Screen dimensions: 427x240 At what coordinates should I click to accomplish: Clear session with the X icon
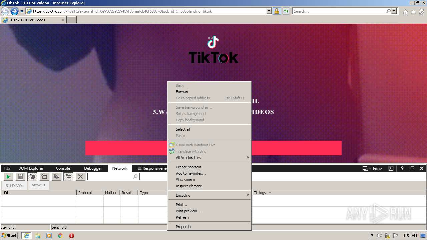pyautogui.click(x=80, y=177)
